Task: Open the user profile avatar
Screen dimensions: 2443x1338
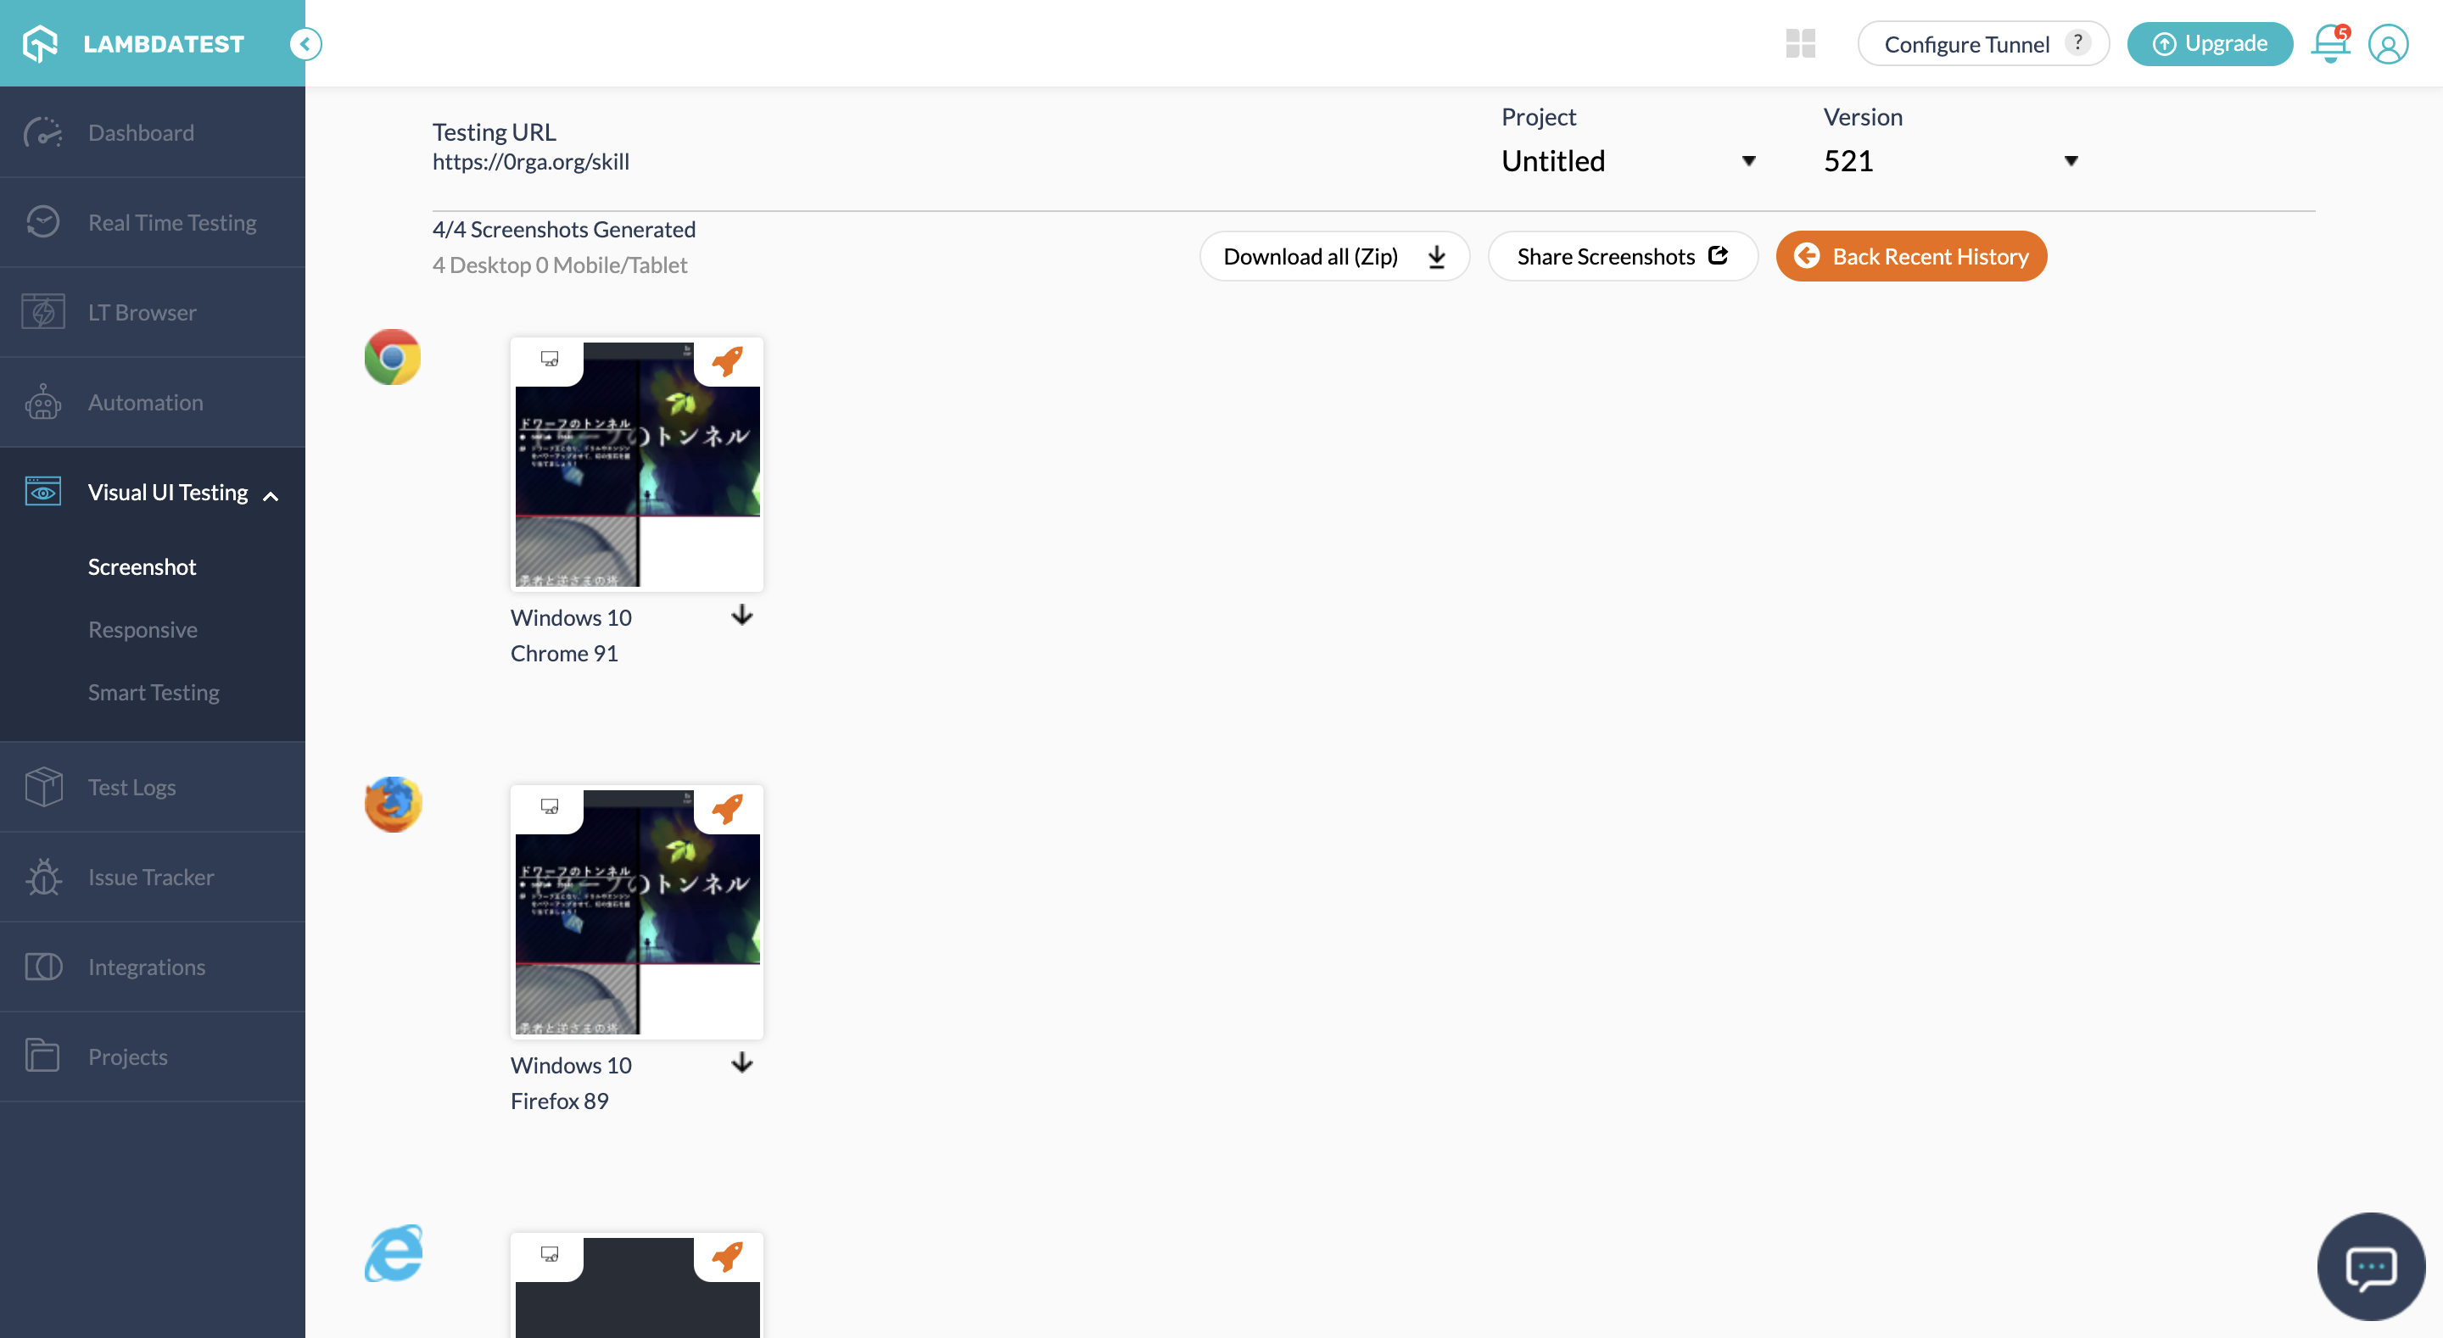Action: [x=2387, y=45]
